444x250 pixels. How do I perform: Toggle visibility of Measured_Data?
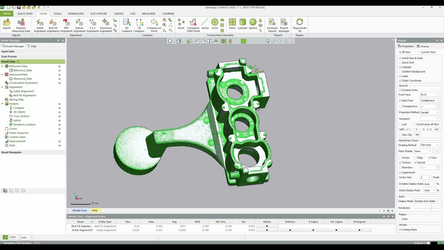(59, 79)
